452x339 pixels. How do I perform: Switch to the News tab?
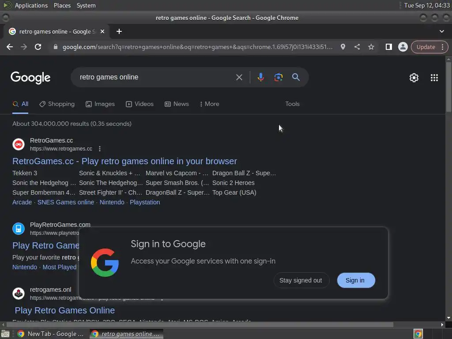tap(177, 104)
